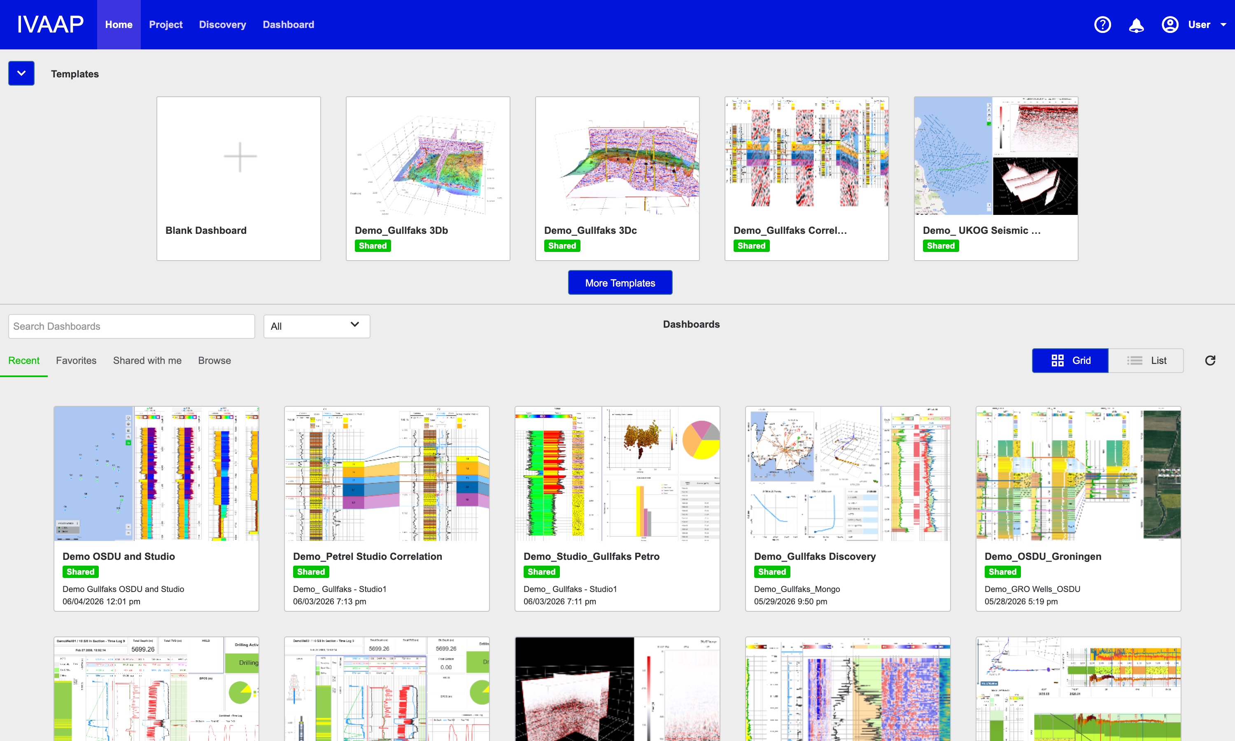Viewport: 1235px width, 741px height.
Task: Click the More Templates button
Action: (x=620, y=283)
